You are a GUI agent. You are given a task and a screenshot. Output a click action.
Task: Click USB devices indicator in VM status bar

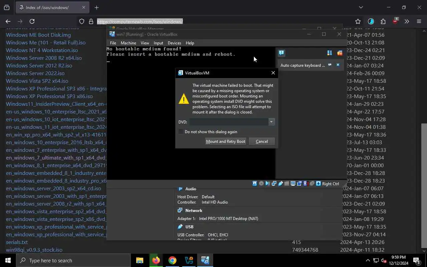[x=280, y=183]
